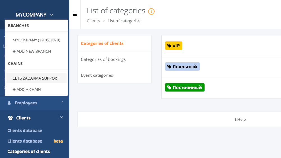Toggle the hamburger menu icon

pyautogui.click(x=75, y=14)
